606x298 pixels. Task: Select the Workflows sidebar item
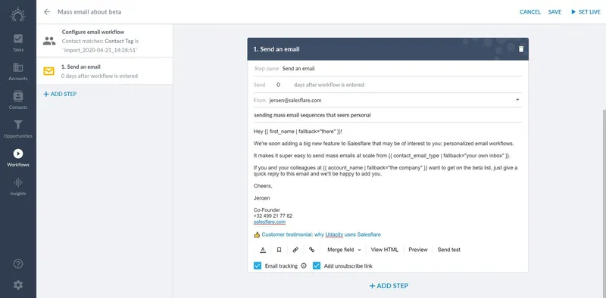tap(17, 158)
